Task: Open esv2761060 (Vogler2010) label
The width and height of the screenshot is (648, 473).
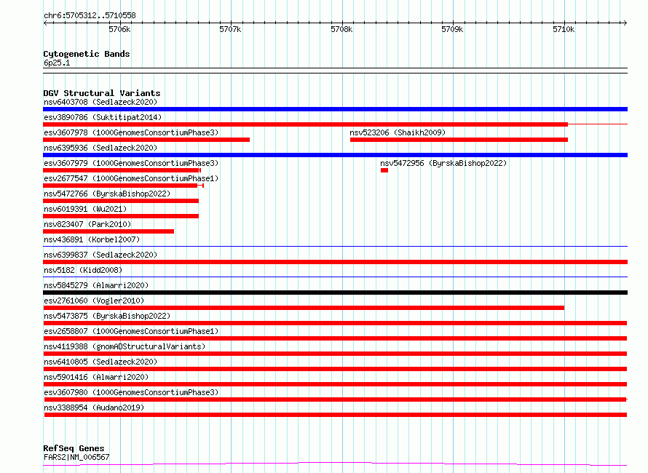Action: 94,301
